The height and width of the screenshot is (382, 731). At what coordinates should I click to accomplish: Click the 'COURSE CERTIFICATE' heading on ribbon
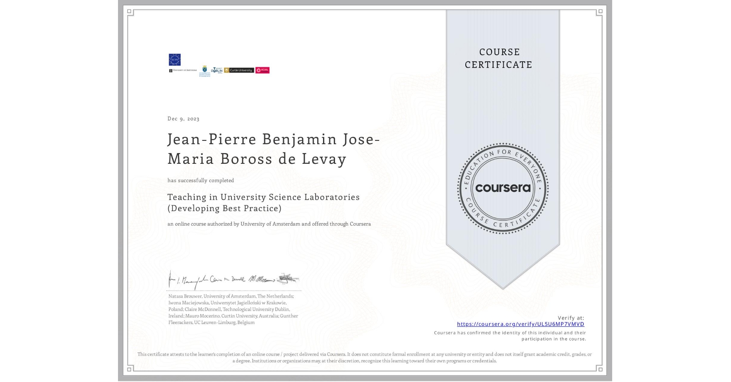(499, 58)
